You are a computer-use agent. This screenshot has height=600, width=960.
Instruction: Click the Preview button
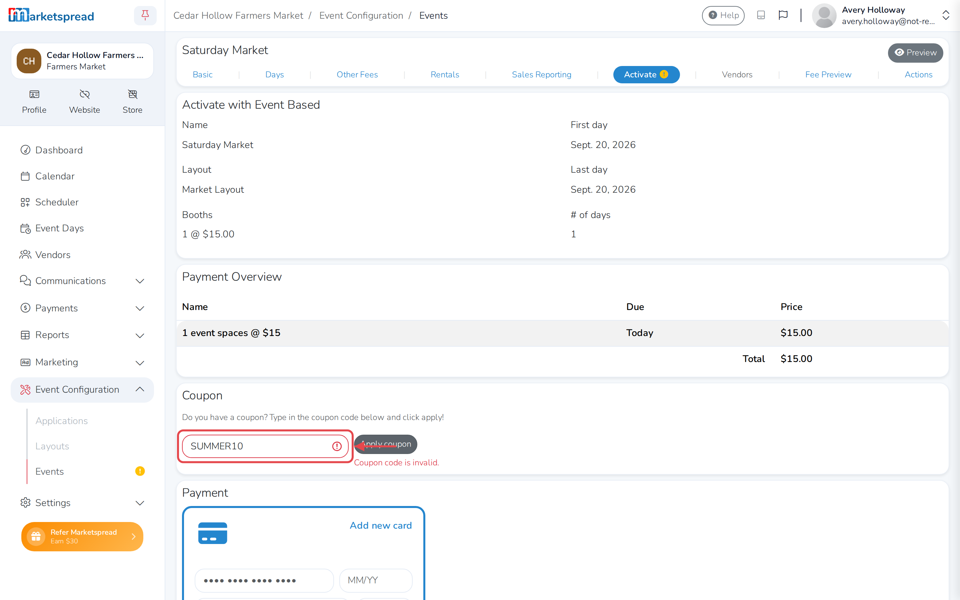click(x=915, y=53)
